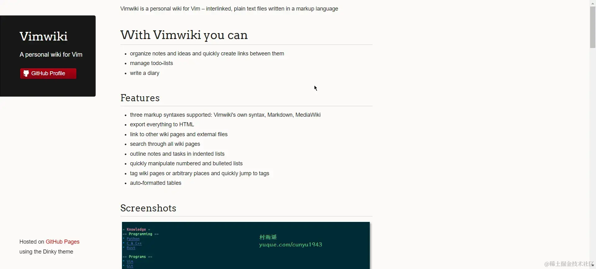Click the 'auto-formatted tables' item
The width and height of the screenshot is (596, 269).
click(156, 183)
